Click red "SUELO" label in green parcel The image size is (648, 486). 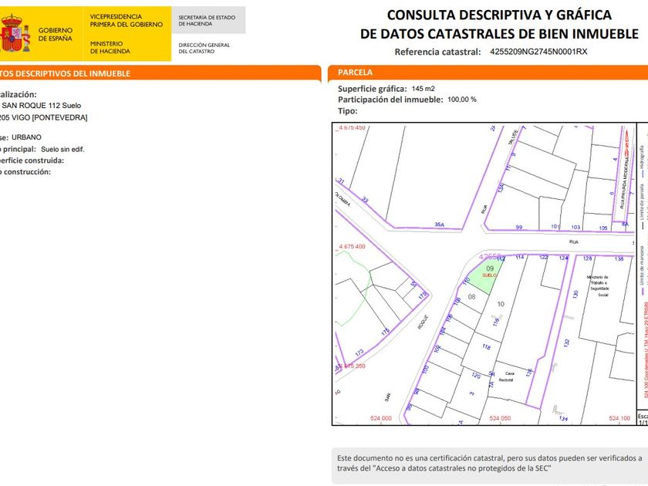(489, 275)
